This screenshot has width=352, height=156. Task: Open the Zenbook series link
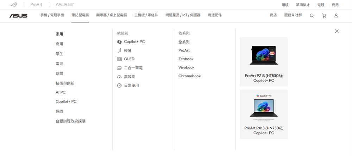[x=186, y=59]
